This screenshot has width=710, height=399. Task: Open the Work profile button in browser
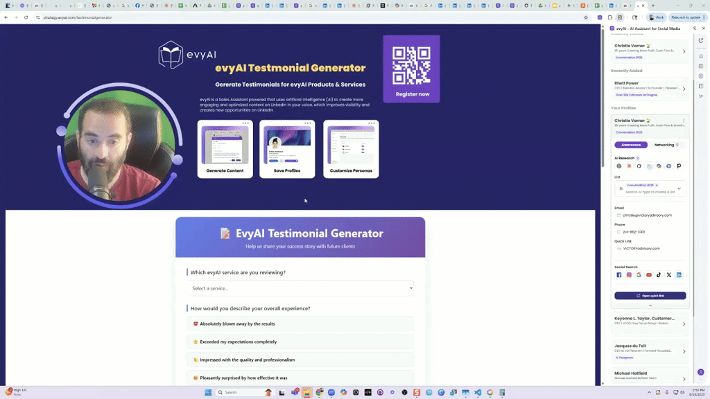click(x=656, y=17)
